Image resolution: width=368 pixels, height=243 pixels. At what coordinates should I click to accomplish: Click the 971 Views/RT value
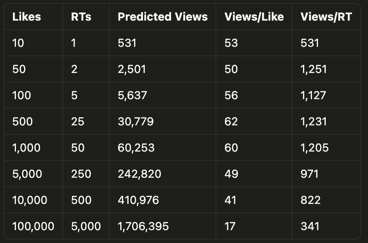coord(309,174)
